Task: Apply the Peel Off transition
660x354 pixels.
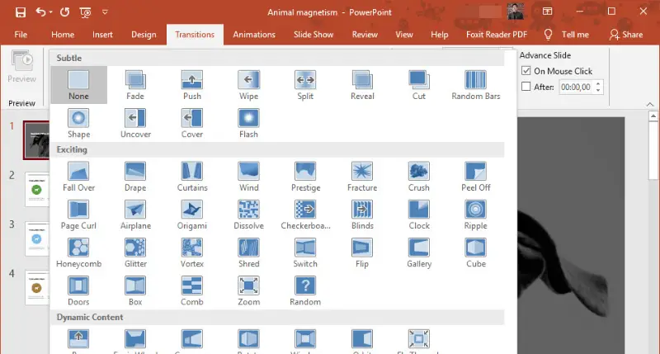Action: point(476,177)
